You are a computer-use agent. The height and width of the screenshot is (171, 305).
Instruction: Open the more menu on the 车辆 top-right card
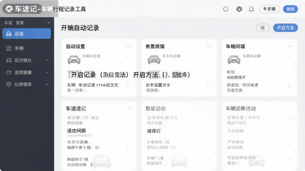290,46
